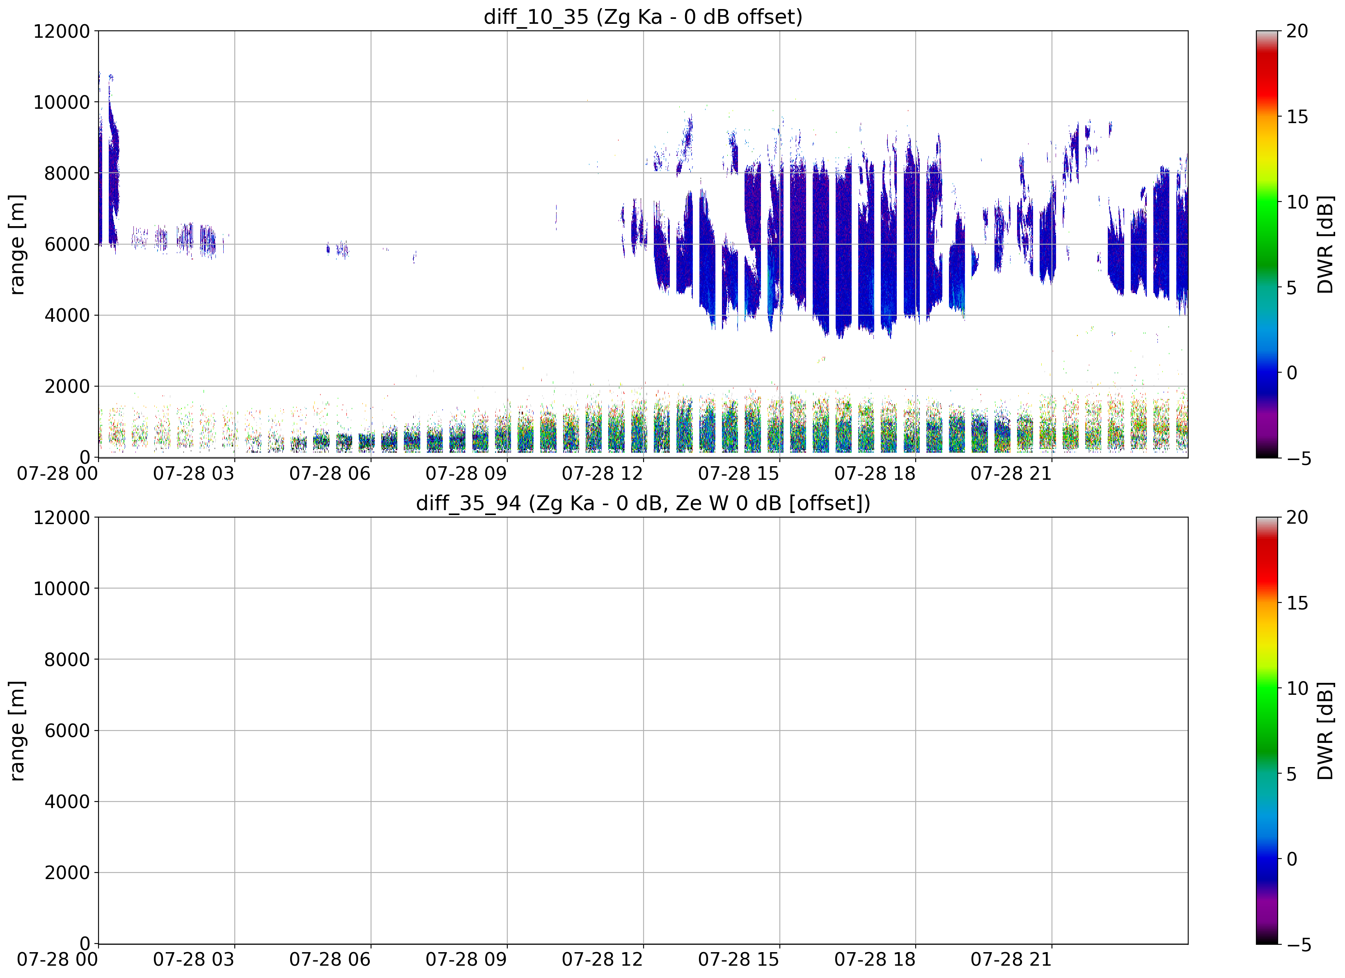Image resolution: width=1345 pixels, height=978 pixels.
Task: Click '07-28 12' under the top plot
Action: tap(603, 473)
